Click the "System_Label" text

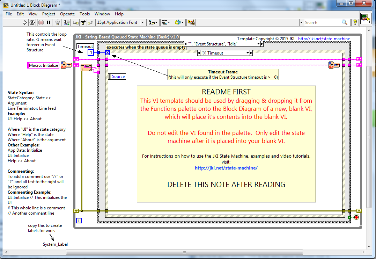(55, 244)
